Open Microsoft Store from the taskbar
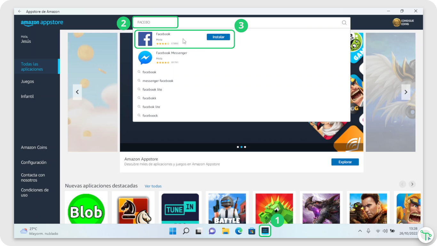This screenshot has width=437, height=246. coord(252,231)
